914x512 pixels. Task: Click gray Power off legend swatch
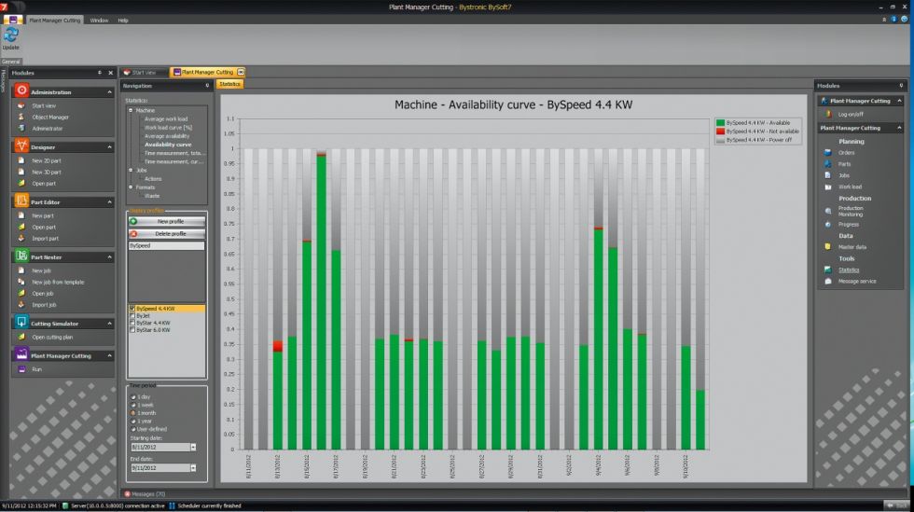[720, 140]
